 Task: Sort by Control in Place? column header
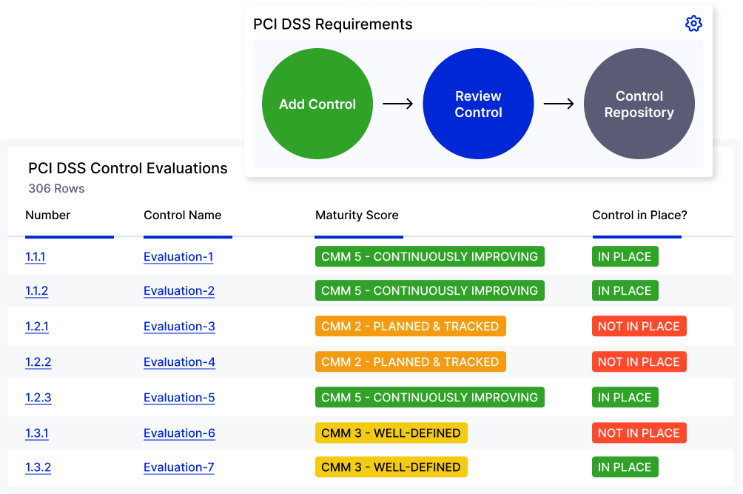pos(639,216)
